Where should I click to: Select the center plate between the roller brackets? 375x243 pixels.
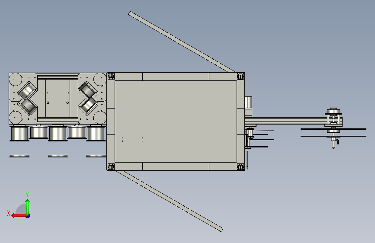pyautogui.click(x=58, y=98)
